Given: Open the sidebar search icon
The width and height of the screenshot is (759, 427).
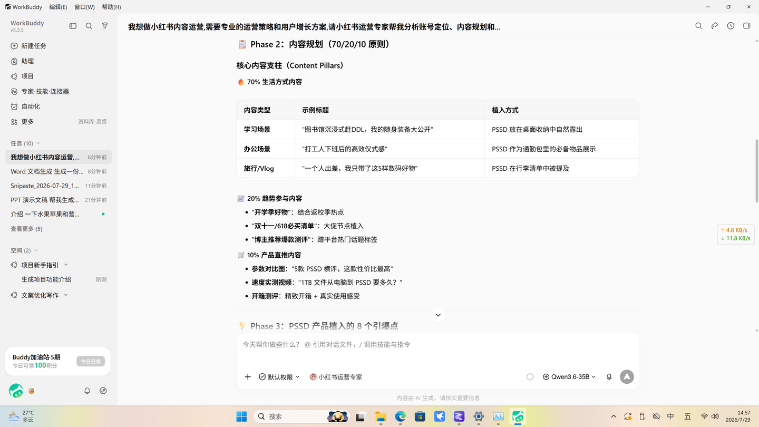Looking at the screenshot, I should click(89, 26).
